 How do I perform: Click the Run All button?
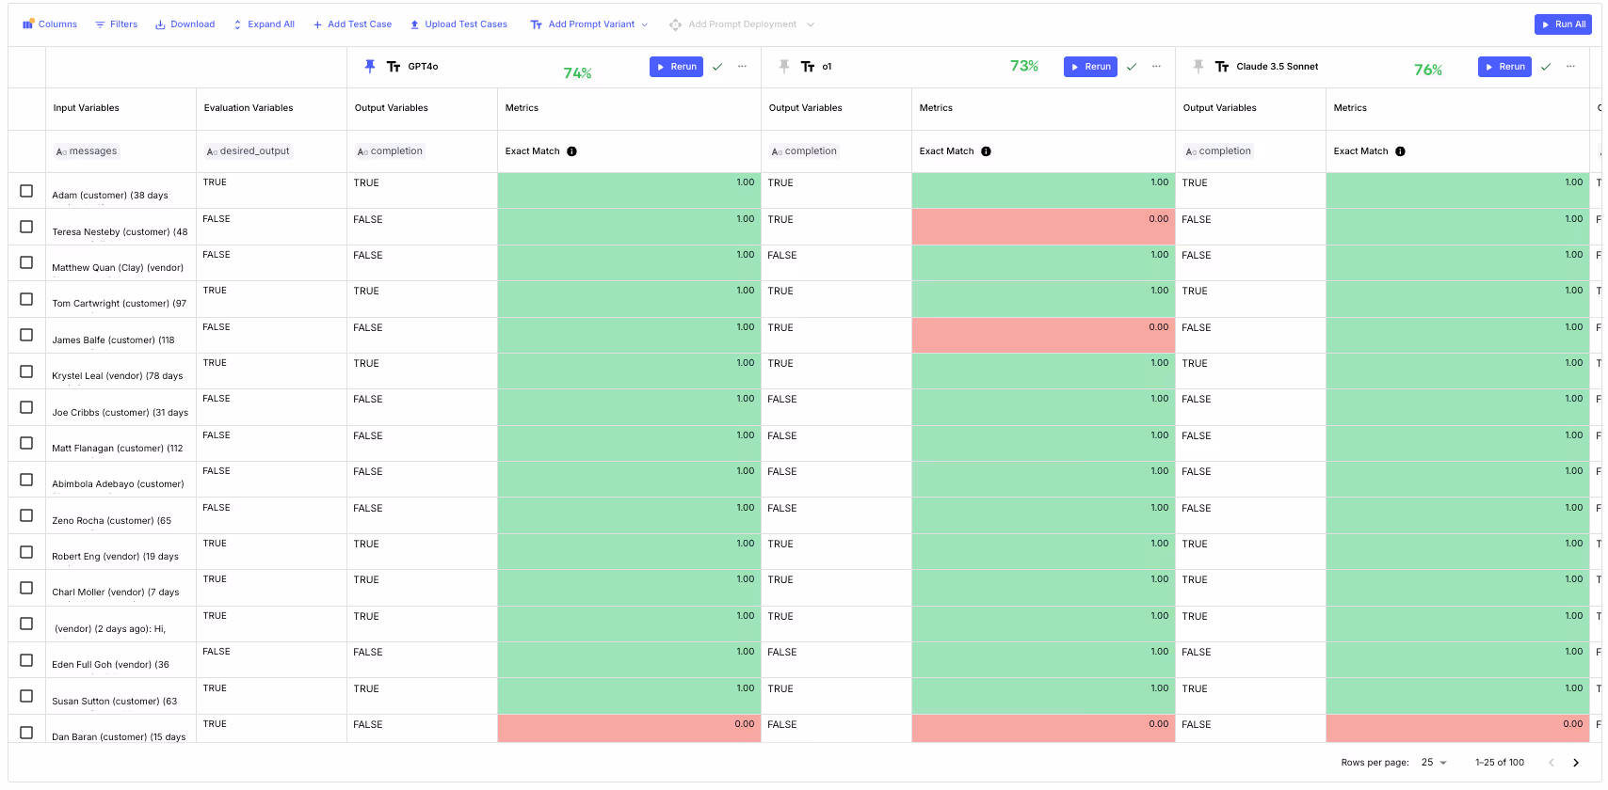click(1563, 24)
